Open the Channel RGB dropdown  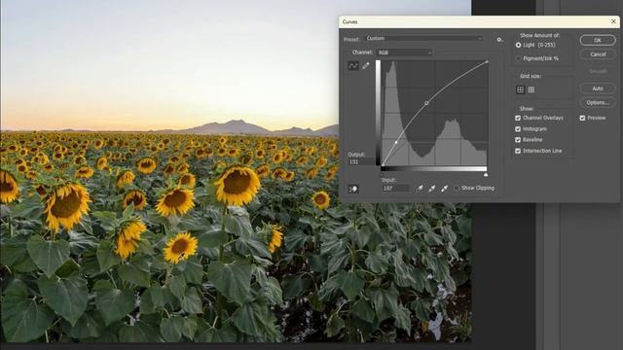405,52
